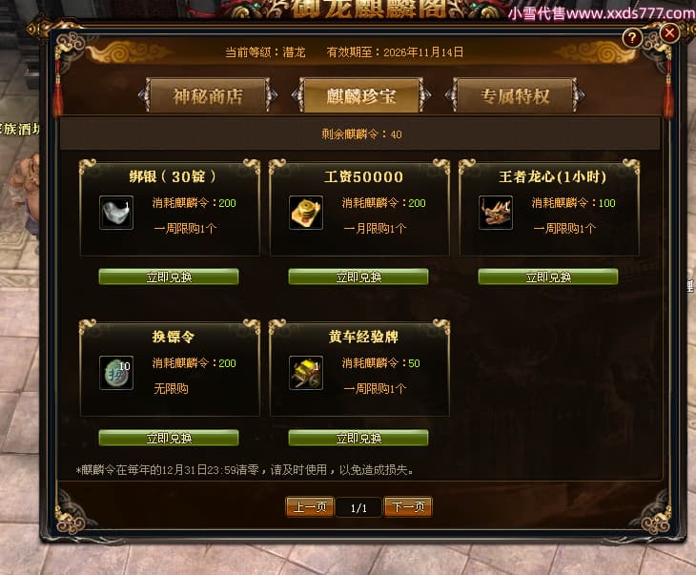Click 立即兑换 under 王者龙心(1小时)
This screenshot has height=575, width=696.
tap(548, 277)
